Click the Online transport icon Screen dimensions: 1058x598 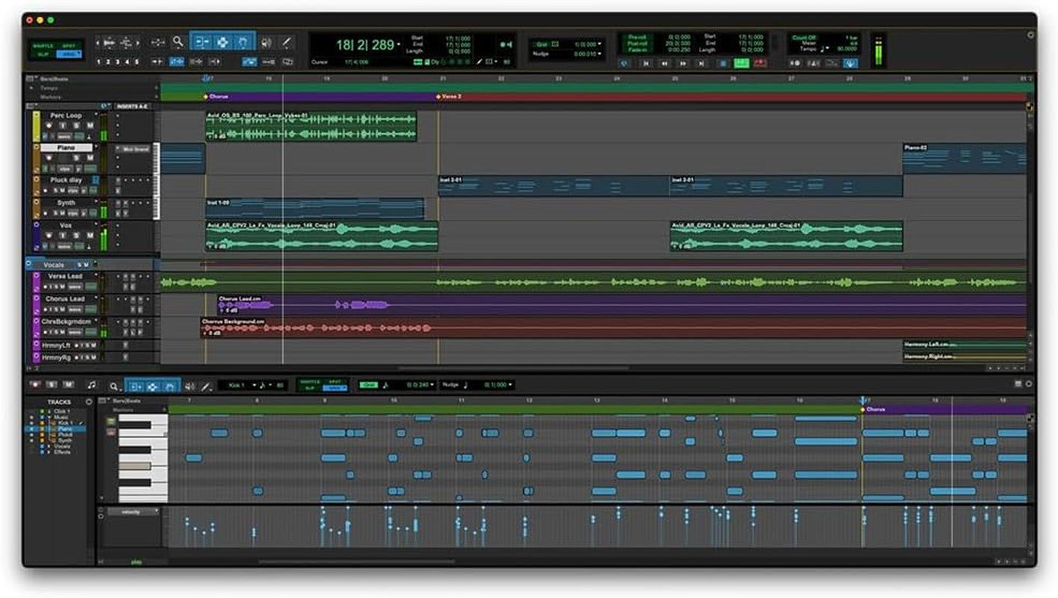click(x=624, y=64)
